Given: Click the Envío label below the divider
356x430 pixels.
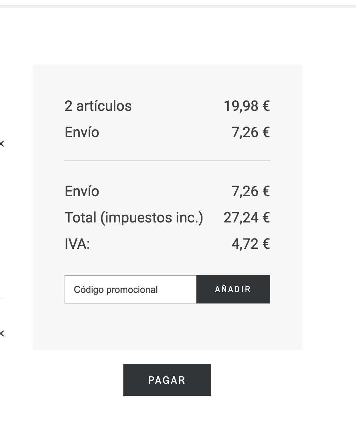Looking at the screenshot, I should pyautogui.click(x=82, y=191).
